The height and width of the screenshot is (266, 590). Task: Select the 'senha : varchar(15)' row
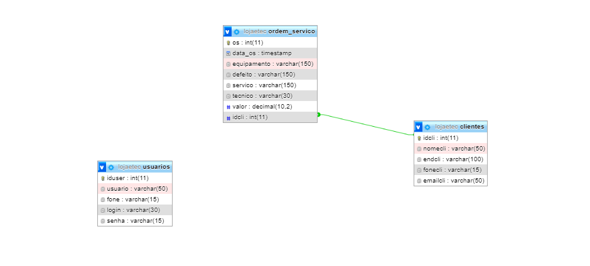click(x=135, y=221)
